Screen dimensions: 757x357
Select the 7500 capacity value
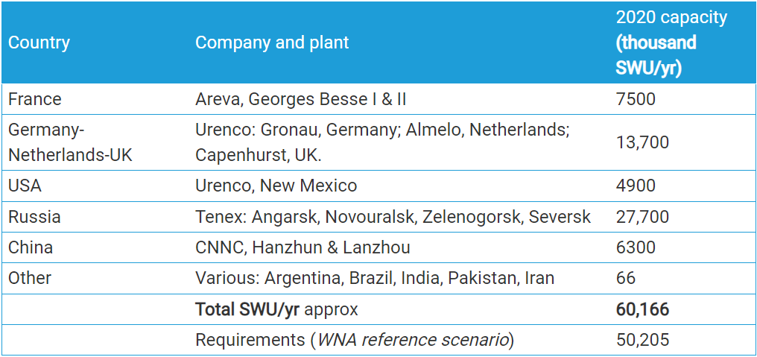pyautogui.click(x=636, y=99)
